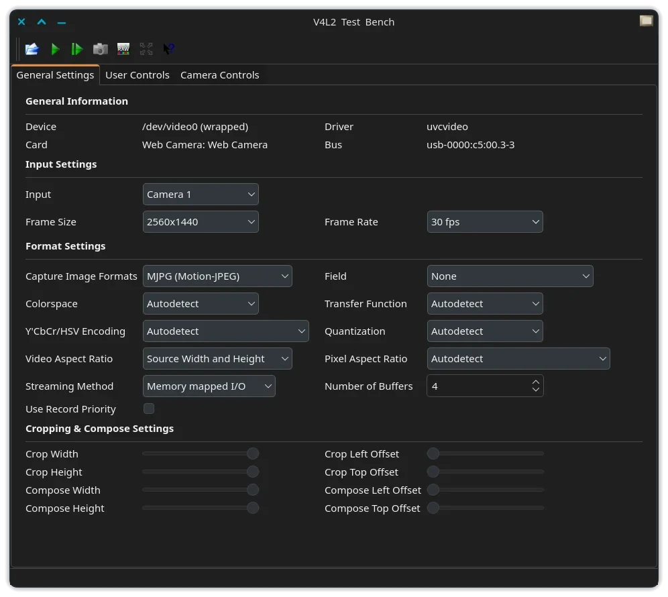The image size is (668, 597).
Task: Expand the Y'CbCr/HSV Encoding dropdown
Action: pyautogui.click(x=226, y=331)
